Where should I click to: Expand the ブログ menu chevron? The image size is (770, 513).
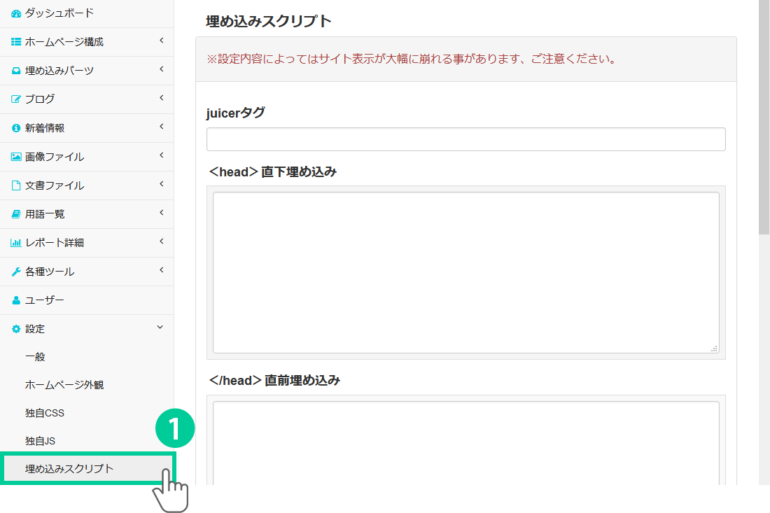161,99
